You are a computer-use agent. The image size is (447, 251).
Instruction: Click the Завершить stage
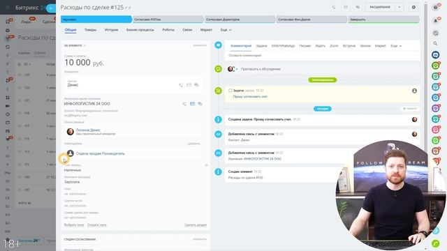[x=383, y=20]
